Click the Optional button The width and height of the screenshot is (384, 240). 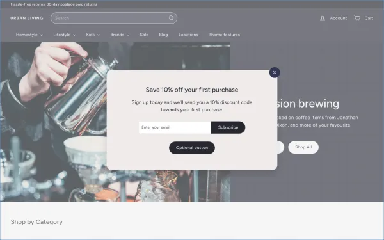192,148
